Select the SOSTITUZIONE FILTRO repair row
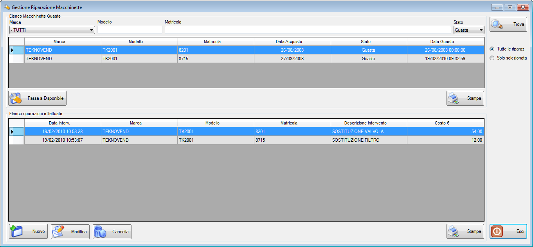The height and width of the screenshot is (247, 533). click(x=355, y=140)
